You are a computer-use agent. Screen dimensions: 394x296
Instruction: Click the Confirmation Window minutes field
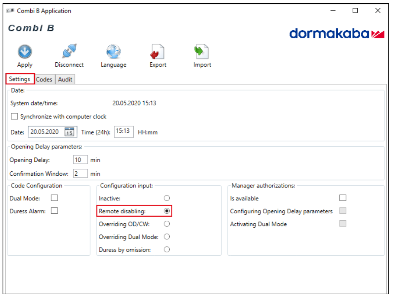coord(81,174)
